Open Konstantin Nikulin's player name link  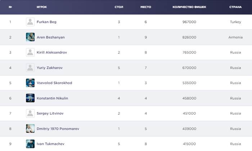tap(52, 98)
